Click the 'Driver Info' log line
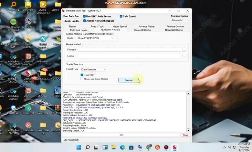The width and height of the screenshot is (252, 152). click(x=92, y=107)
